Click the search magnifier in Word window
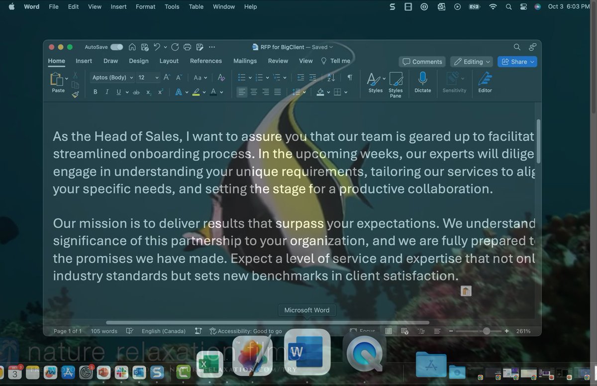The width and height of the screenshot is (597, 386). (x=517, y=47)
